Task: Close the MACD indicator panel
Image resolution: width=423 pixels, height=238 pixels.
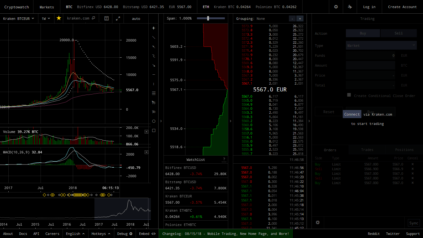Action: (146, 152)
